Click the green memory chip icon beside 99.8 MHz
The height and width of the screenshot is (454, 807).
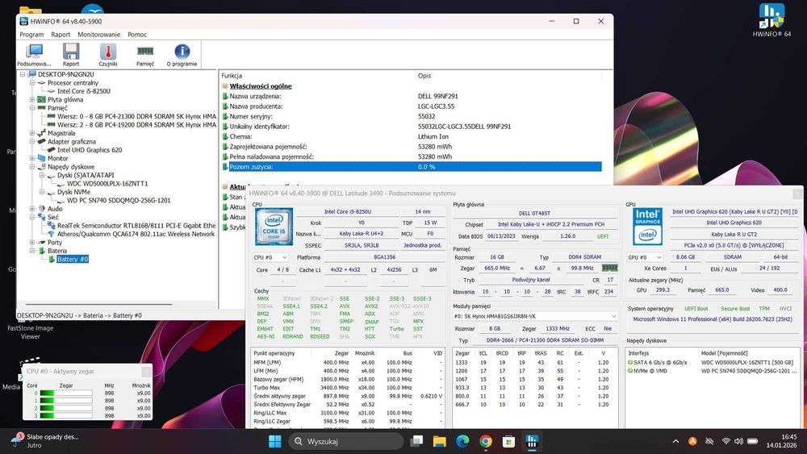pos(609,268)
